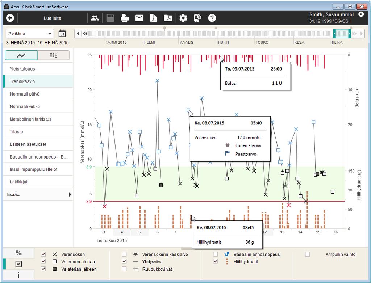
Task: Click the teal timeline range selector
Action: click(x=342, y=34)
